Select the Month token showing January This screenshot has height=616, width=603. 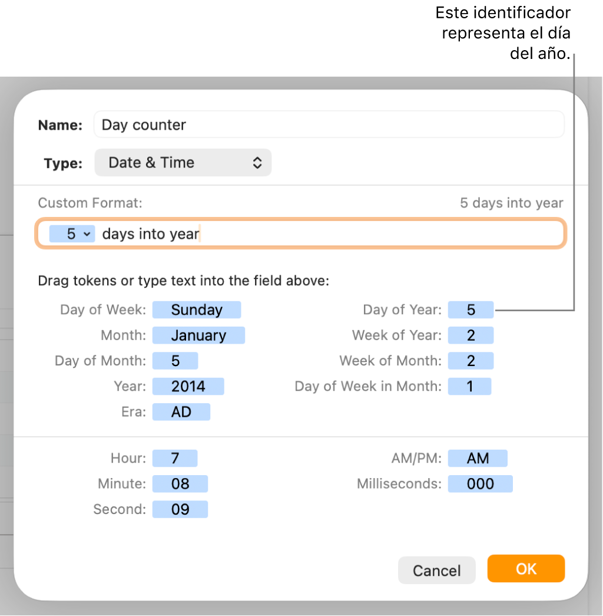click(198, 335)
